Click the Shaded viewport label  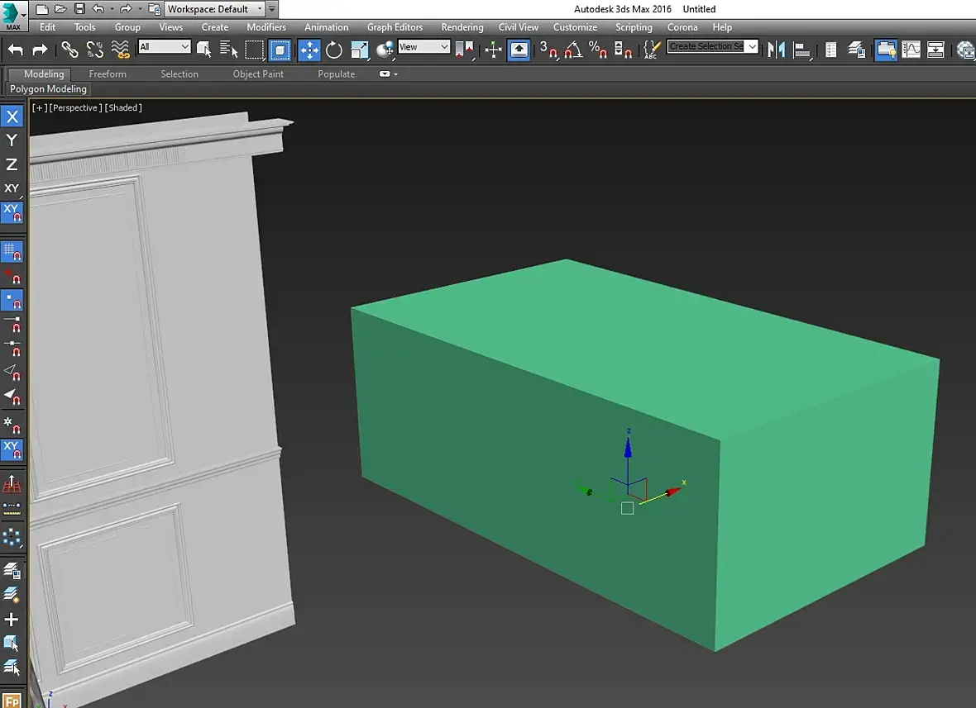point(123,107)
